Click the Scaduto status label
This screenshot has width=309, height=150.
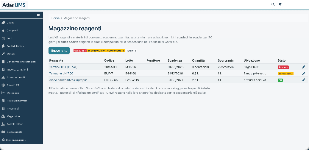[x=283, y=67]
